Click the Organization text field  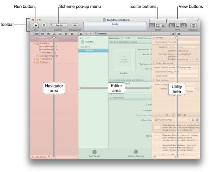(183, 72)
